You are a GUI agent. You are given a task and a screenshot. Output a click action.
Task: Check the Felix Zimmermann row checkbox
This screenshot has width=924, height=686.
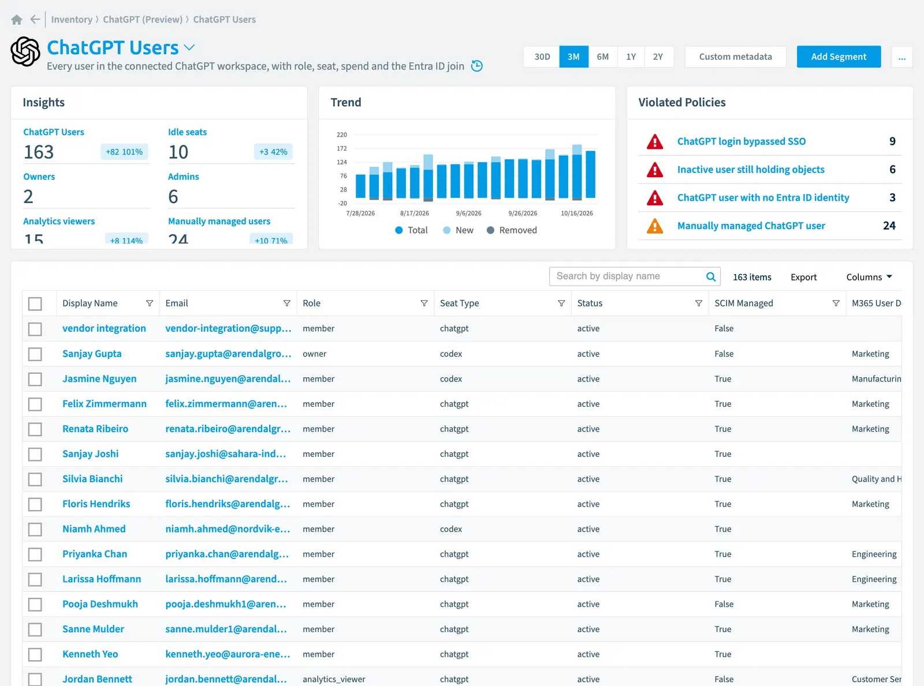point(35,404)
